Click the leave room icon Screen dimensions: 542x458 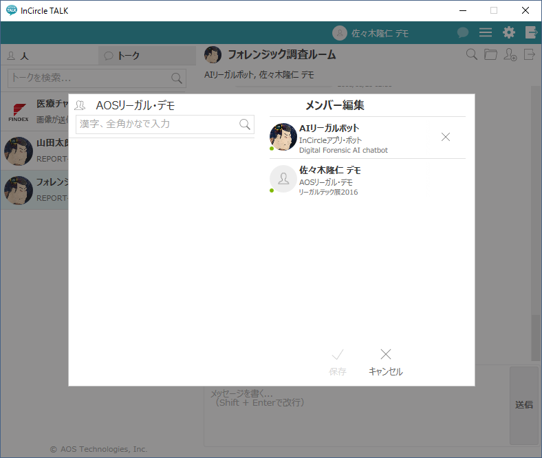point(529,54)
